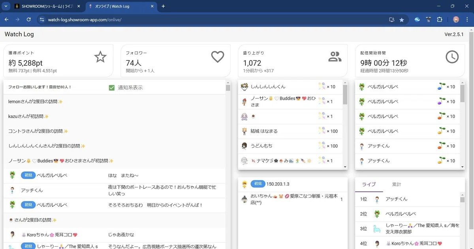Click gift icon in うどんもち × 100 row

322,146
